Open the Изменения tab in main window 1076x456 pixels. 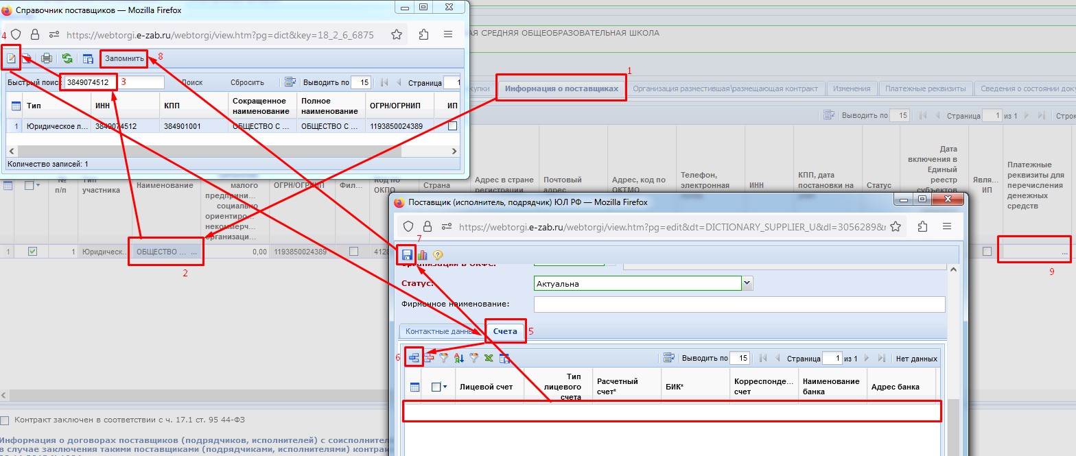[x=852, y=88]
